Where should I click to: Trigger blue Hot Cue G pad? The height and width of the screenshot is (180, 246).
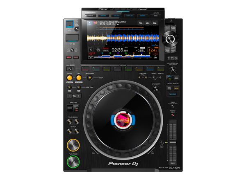coord(150,69)
